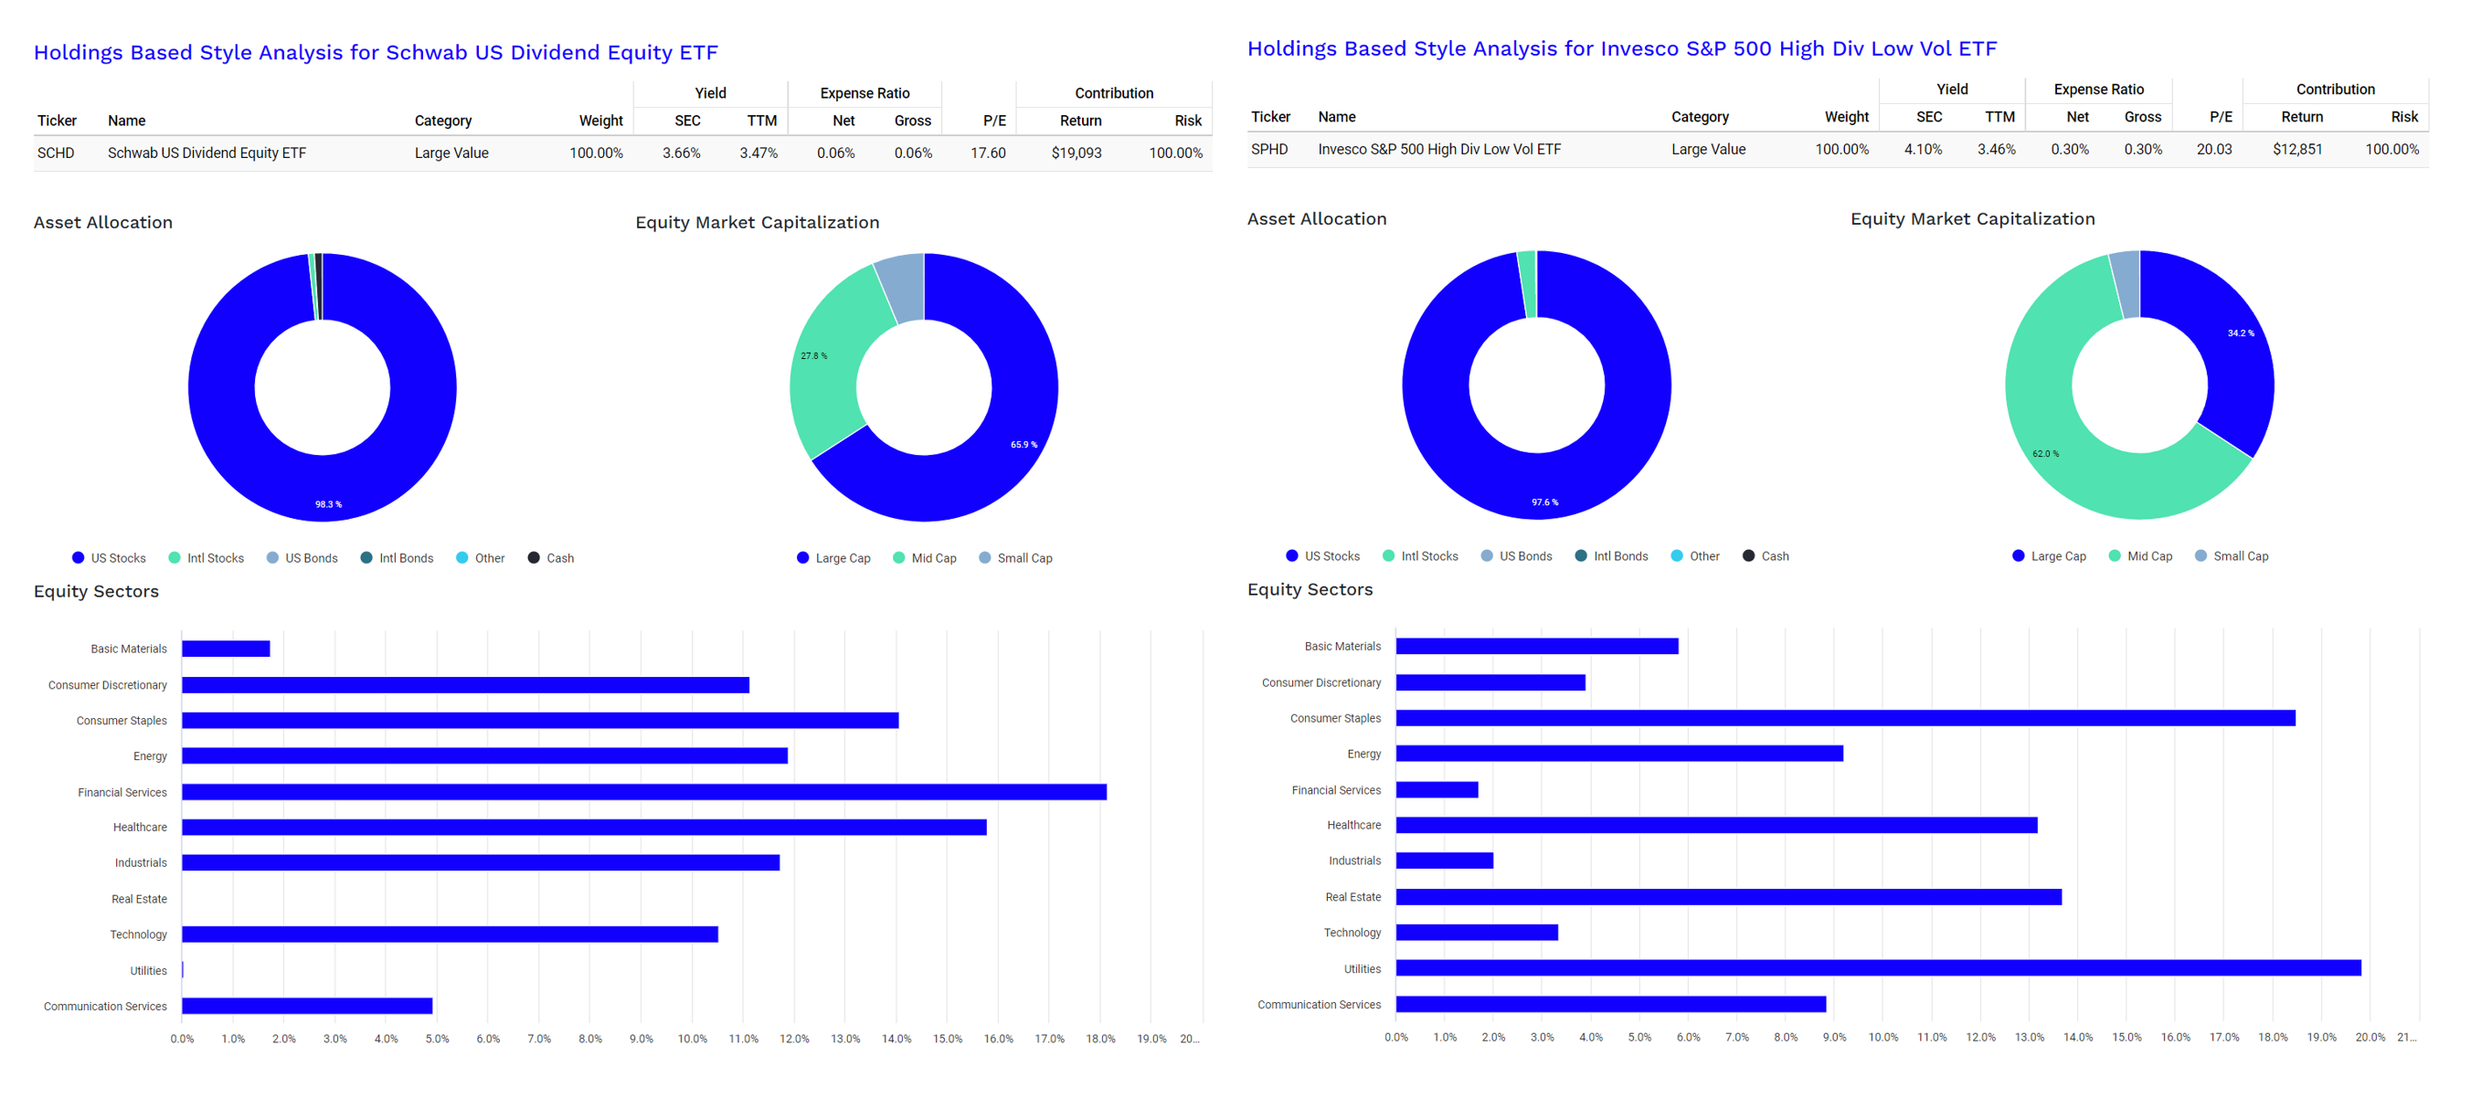Toggle US Bonds legend in SPHD Asset Allocation
The width and height of the screenshot is (2471, 1098).
point(1516,556)
